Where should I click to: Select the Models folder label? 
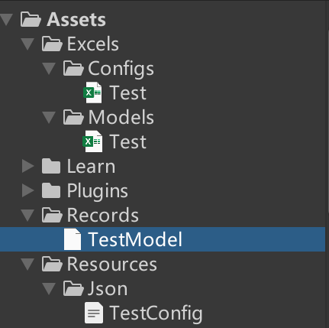[121, 117]
